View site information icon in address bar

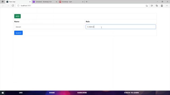(x=18, y=6)
